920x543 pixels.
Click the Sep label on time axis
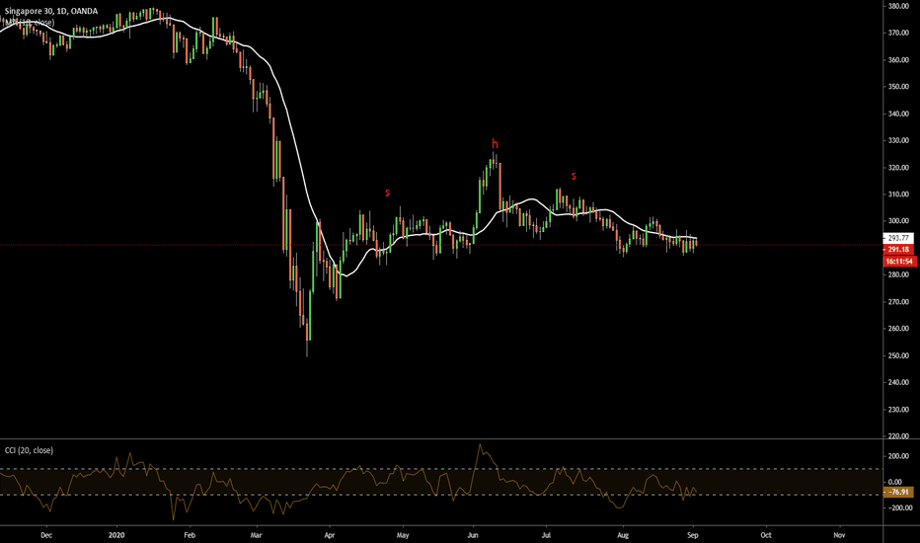(x=692, y=535)
